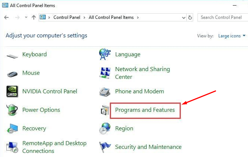This screenshot has height=157, width=248.
Task: Refresh the Control Panel view
Action: [190, 17]
